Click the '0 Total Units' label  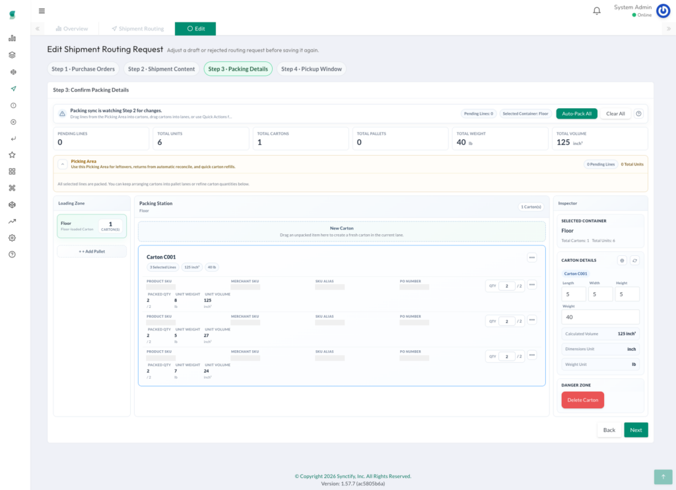point(632,164)
